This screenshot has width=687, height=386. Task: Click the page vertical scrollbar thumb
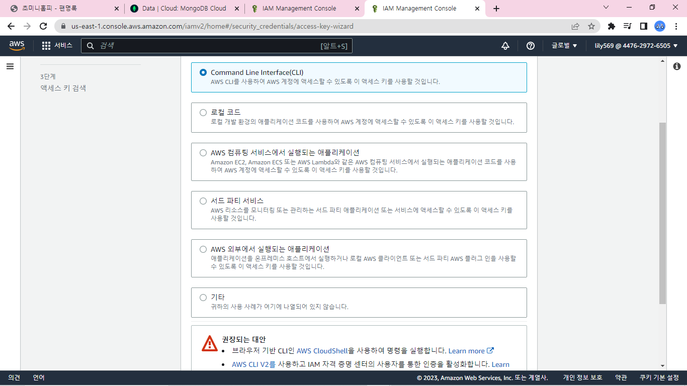[x=662, y=213]
